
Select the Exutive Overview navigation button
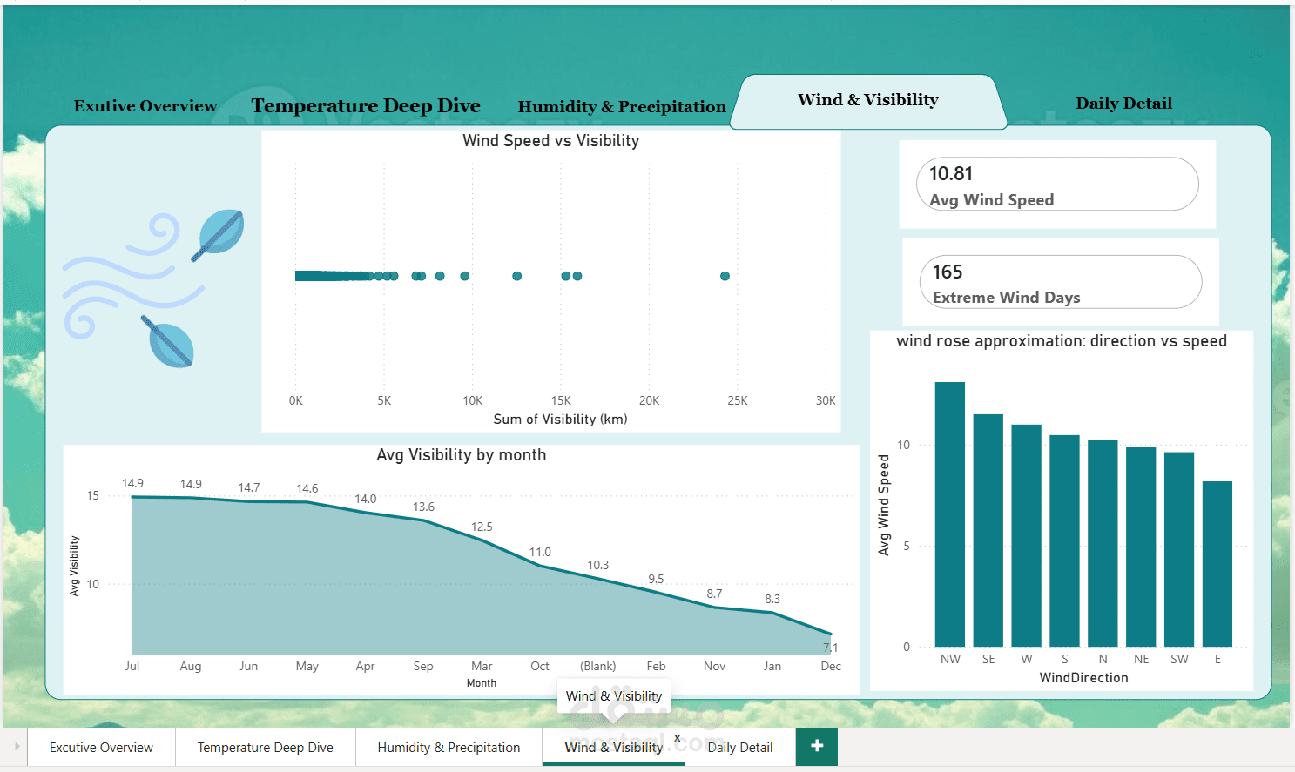coord(145,105)
